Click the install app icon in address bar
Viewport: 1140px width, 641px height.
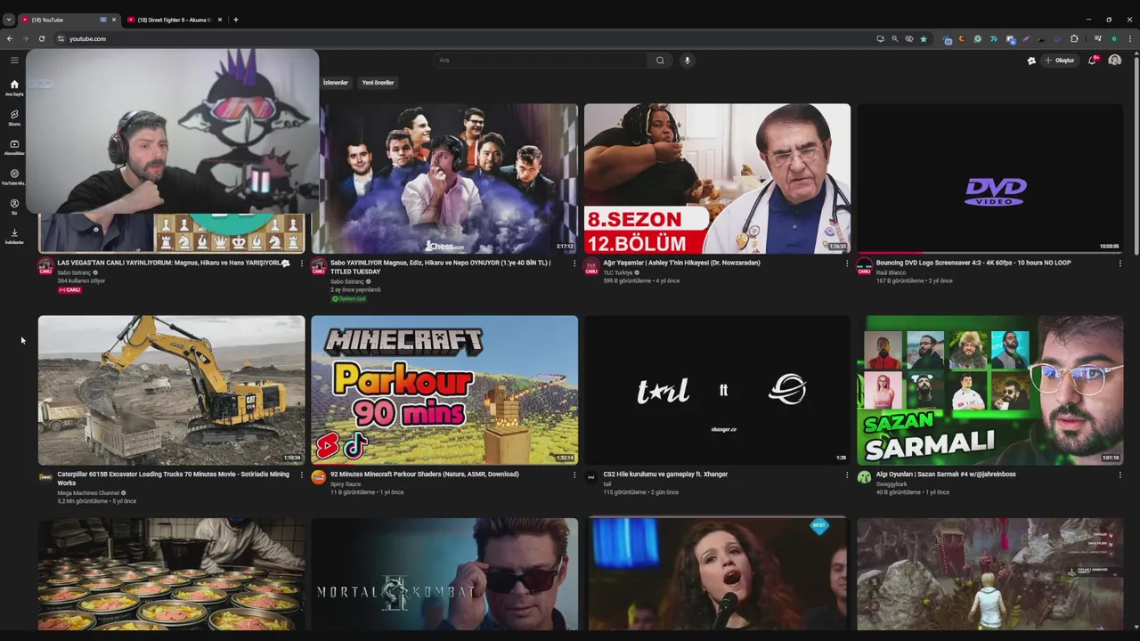pos(880,38)
